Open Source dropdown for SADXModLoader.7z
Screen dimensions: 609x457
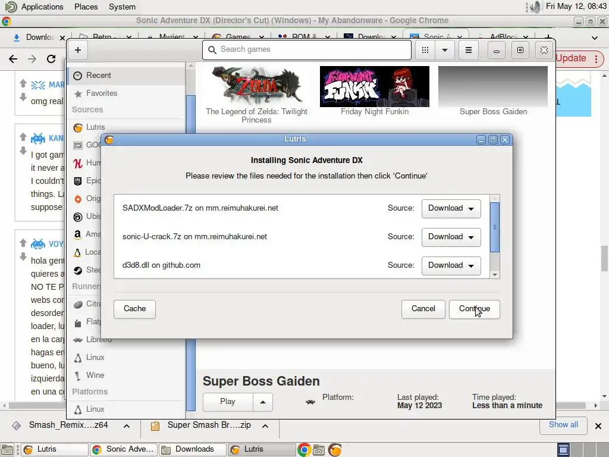[451, 209]
